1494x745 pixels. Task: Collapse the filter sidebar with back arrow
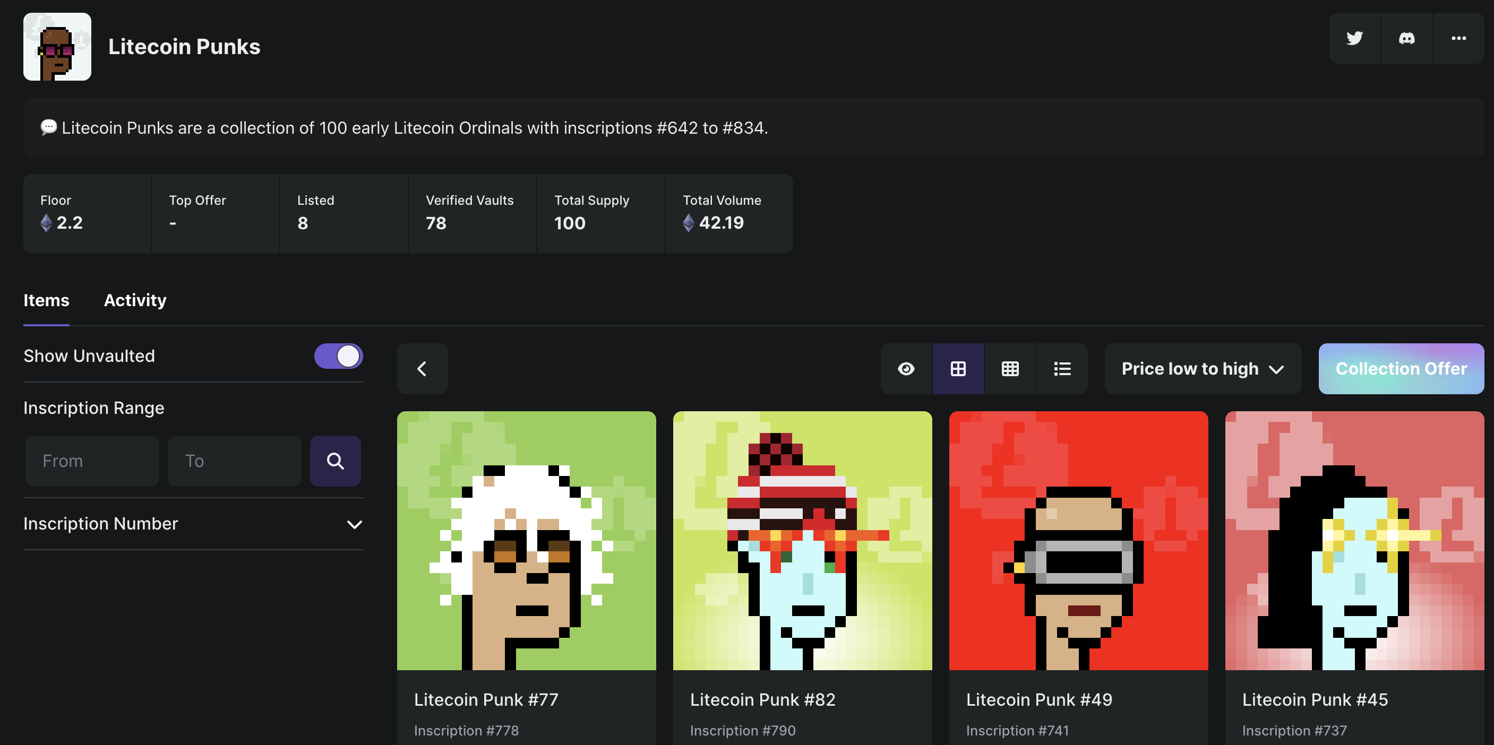tap(422, 369)
